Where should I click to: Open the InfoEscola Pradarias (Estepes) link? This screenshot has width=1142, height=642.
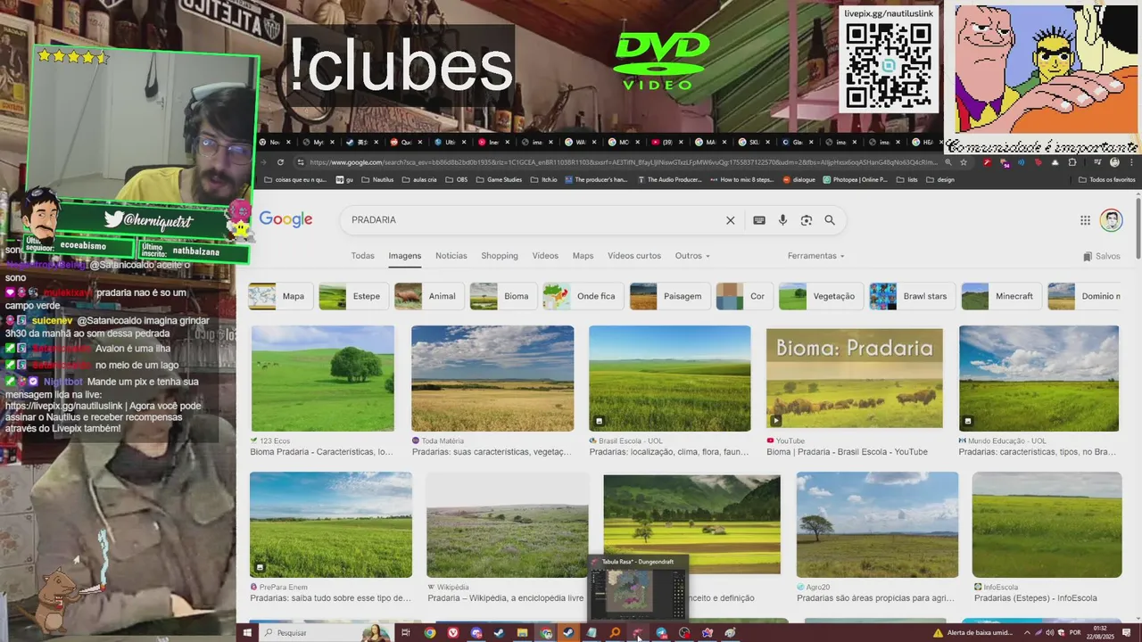coord(1036,598)
